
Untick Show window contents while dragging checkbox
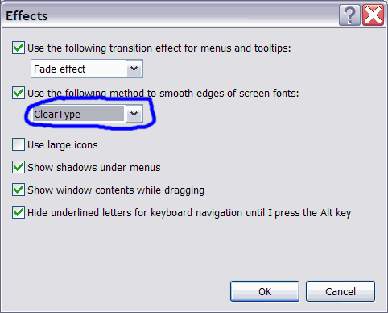(x=19, y=190)
